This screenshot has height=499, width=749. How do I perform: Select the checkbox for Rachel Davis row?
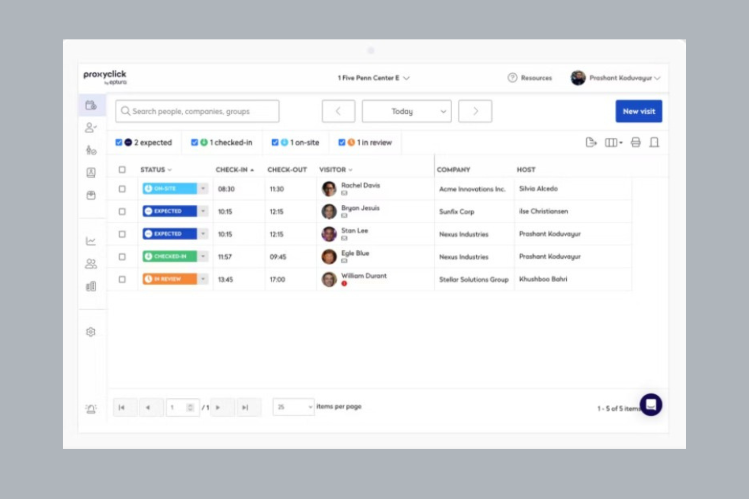(x=122, y=189)
